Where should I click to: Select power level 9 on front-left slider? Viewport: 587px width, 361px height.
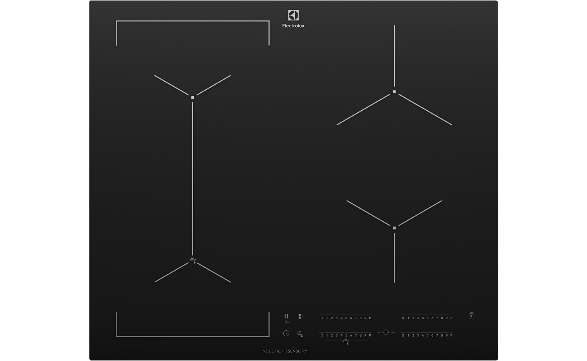click(x=365, y=335)
